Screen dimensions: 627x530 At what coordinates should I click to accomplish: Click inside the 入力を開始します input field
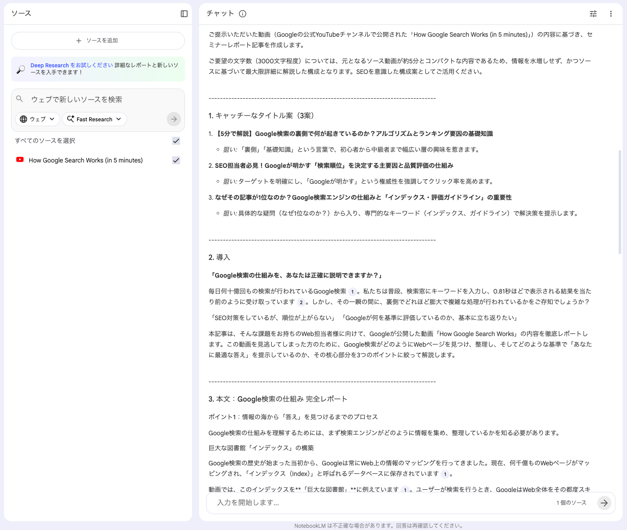pos(310,503)
